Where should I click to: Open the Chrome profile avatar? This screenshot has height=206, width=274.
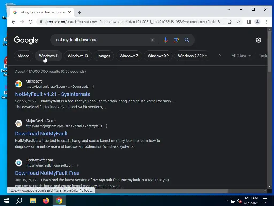tap(257, 22)
